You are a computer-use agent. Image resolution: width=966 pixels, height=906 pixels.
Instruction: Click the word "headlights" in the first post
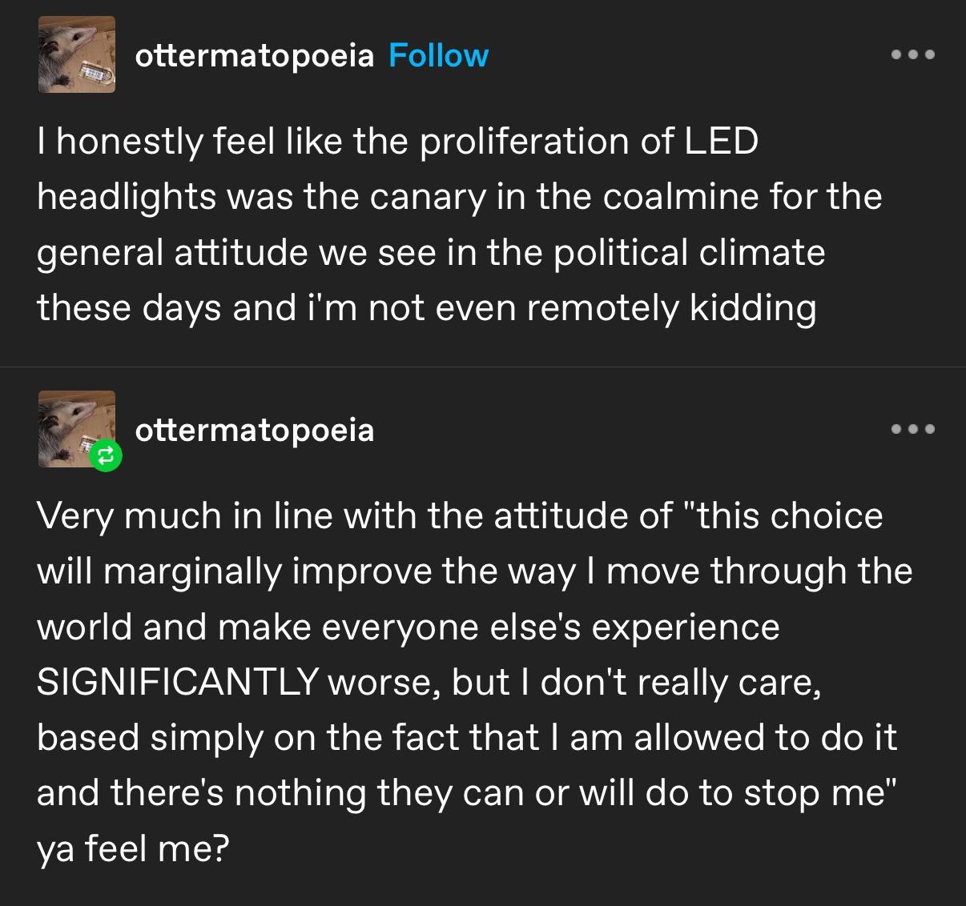pos(127,197)
